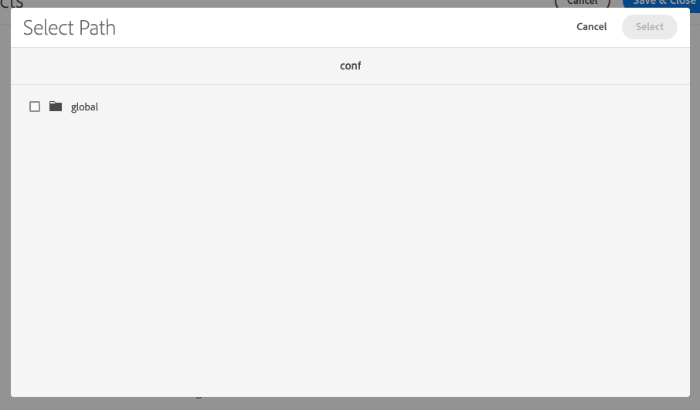Dismiss the path picker with Cancel

point(592,27)
